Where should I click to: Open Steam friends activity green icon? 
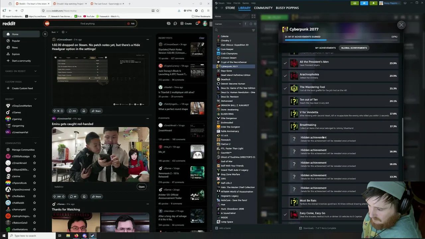pos(355,3)
